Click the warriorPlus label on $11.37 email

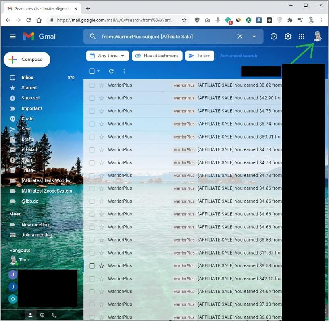click(x=184, y=253)
